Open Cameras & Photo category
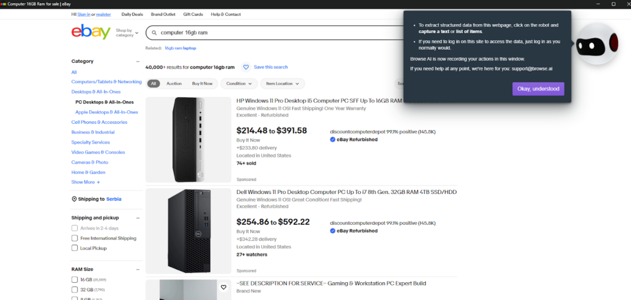The height and width of the screenshot is (300, 631). click(90, 163)
